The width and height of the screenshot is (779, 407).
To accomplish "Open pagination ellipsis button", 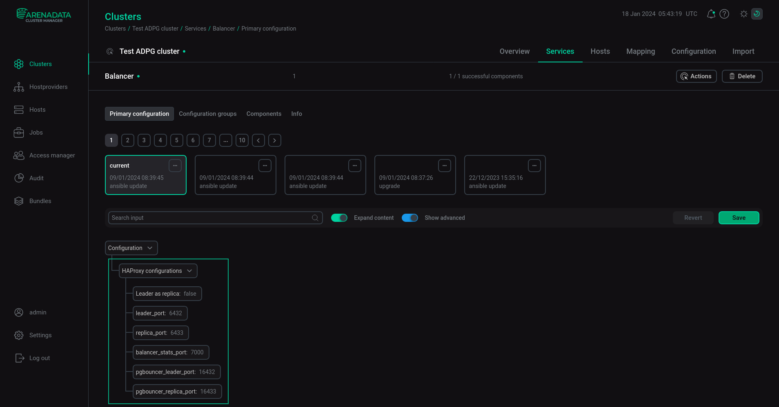I will (226, 140).
